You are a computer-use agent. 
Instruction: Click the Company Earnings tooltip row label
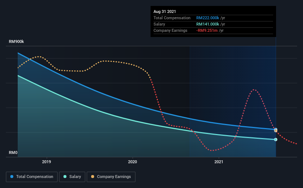coord(171,30)
